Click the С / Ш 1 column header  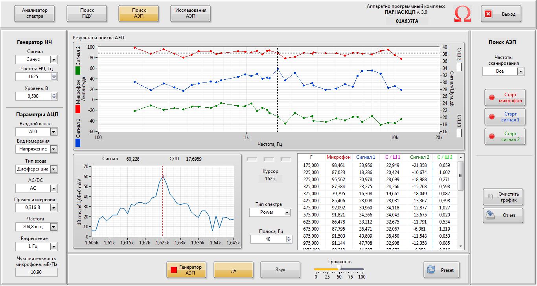[393, 157]
